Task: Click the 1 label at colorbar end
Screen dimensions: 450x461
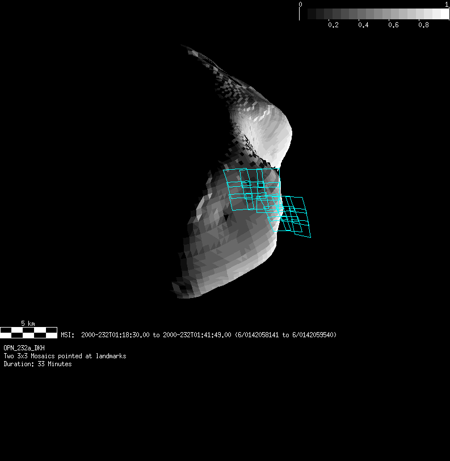Action: point(447,4)
